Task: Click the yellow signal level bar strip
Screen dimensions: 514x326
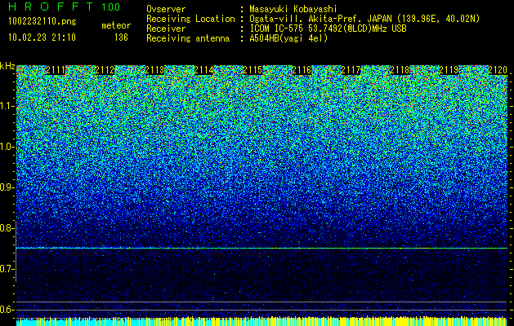Action: pos(261,321)
